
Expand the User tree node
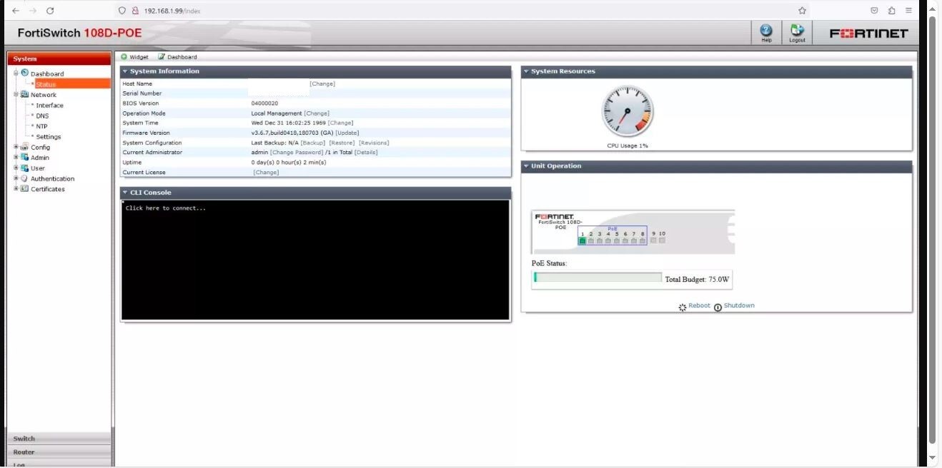tap(16, 168)
